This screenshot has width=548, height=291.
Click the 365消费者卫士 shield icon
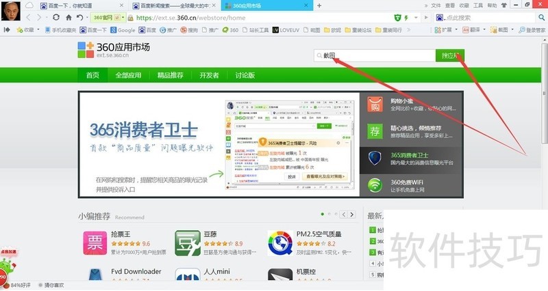[x=374, y=158]
